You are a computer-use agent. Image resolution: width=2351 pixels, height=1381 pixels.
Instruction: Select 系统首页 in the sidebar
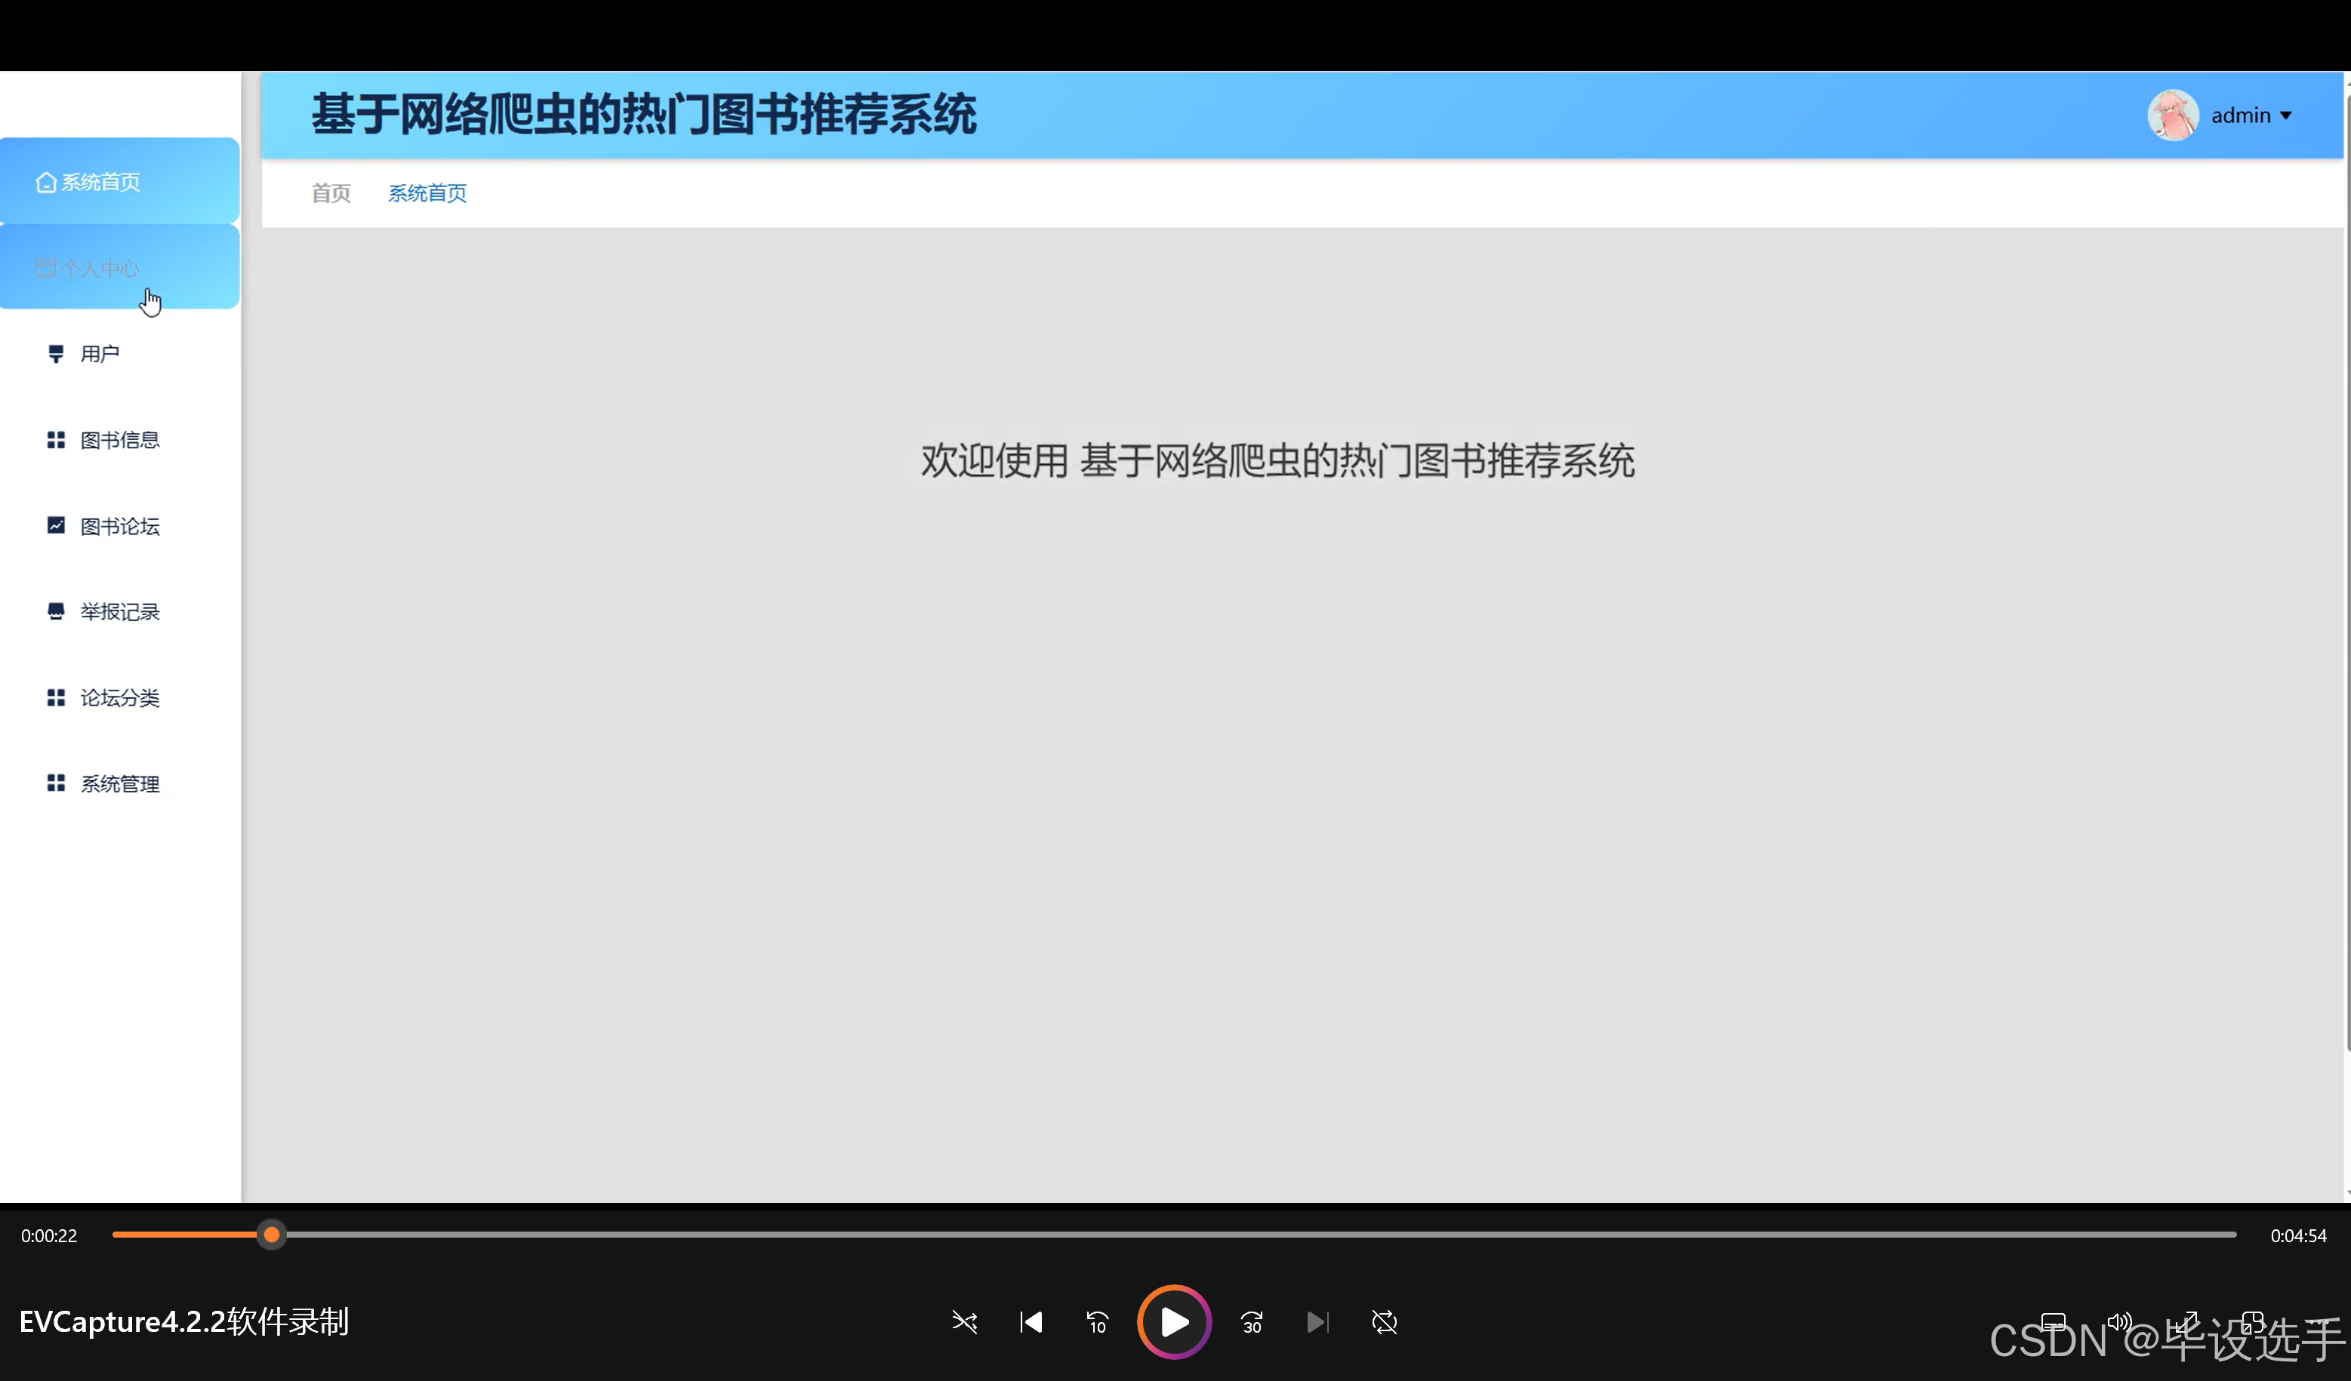[100, 182]
